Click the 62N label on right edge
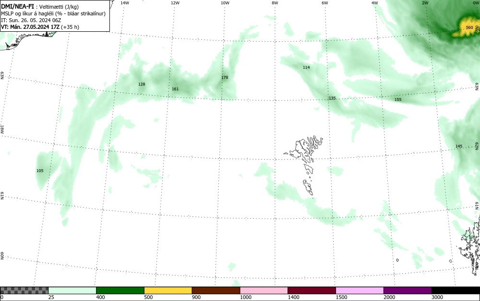480x301 pixels. (x=477, y=146)
